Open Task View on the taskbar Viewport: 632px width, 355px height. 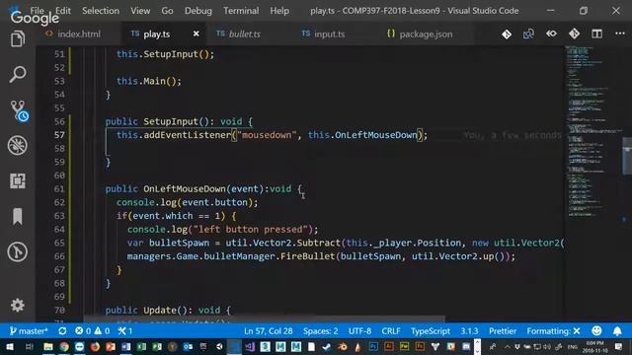pos(29,346)
